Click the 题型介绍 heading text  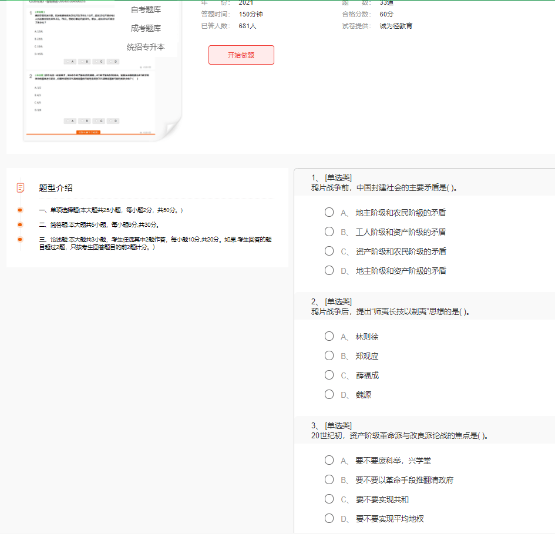tap(56, 188)
